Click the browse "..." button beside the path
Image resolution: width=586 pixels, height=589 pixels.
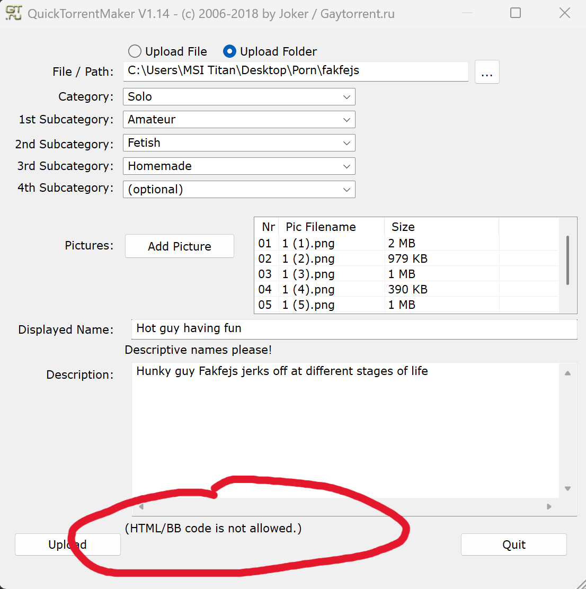487,72
